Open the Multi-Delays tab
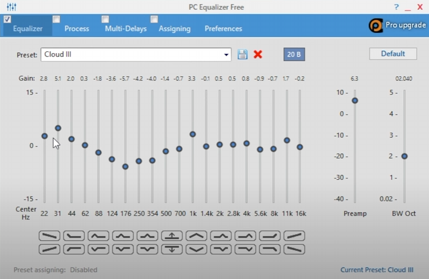 click(125, 29)
